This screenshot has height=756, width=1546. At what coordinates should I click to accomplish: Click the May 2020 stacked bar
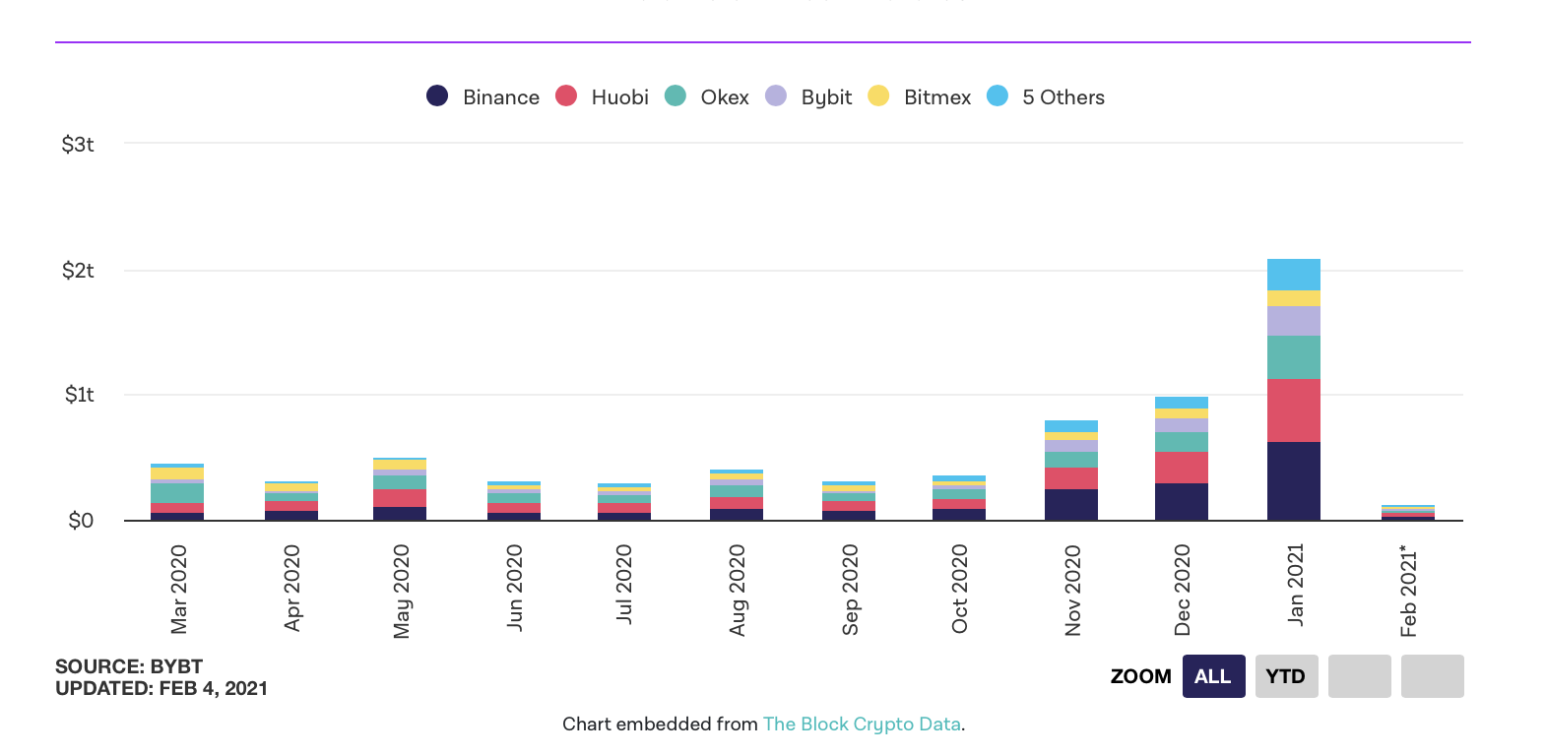[400, 490]
